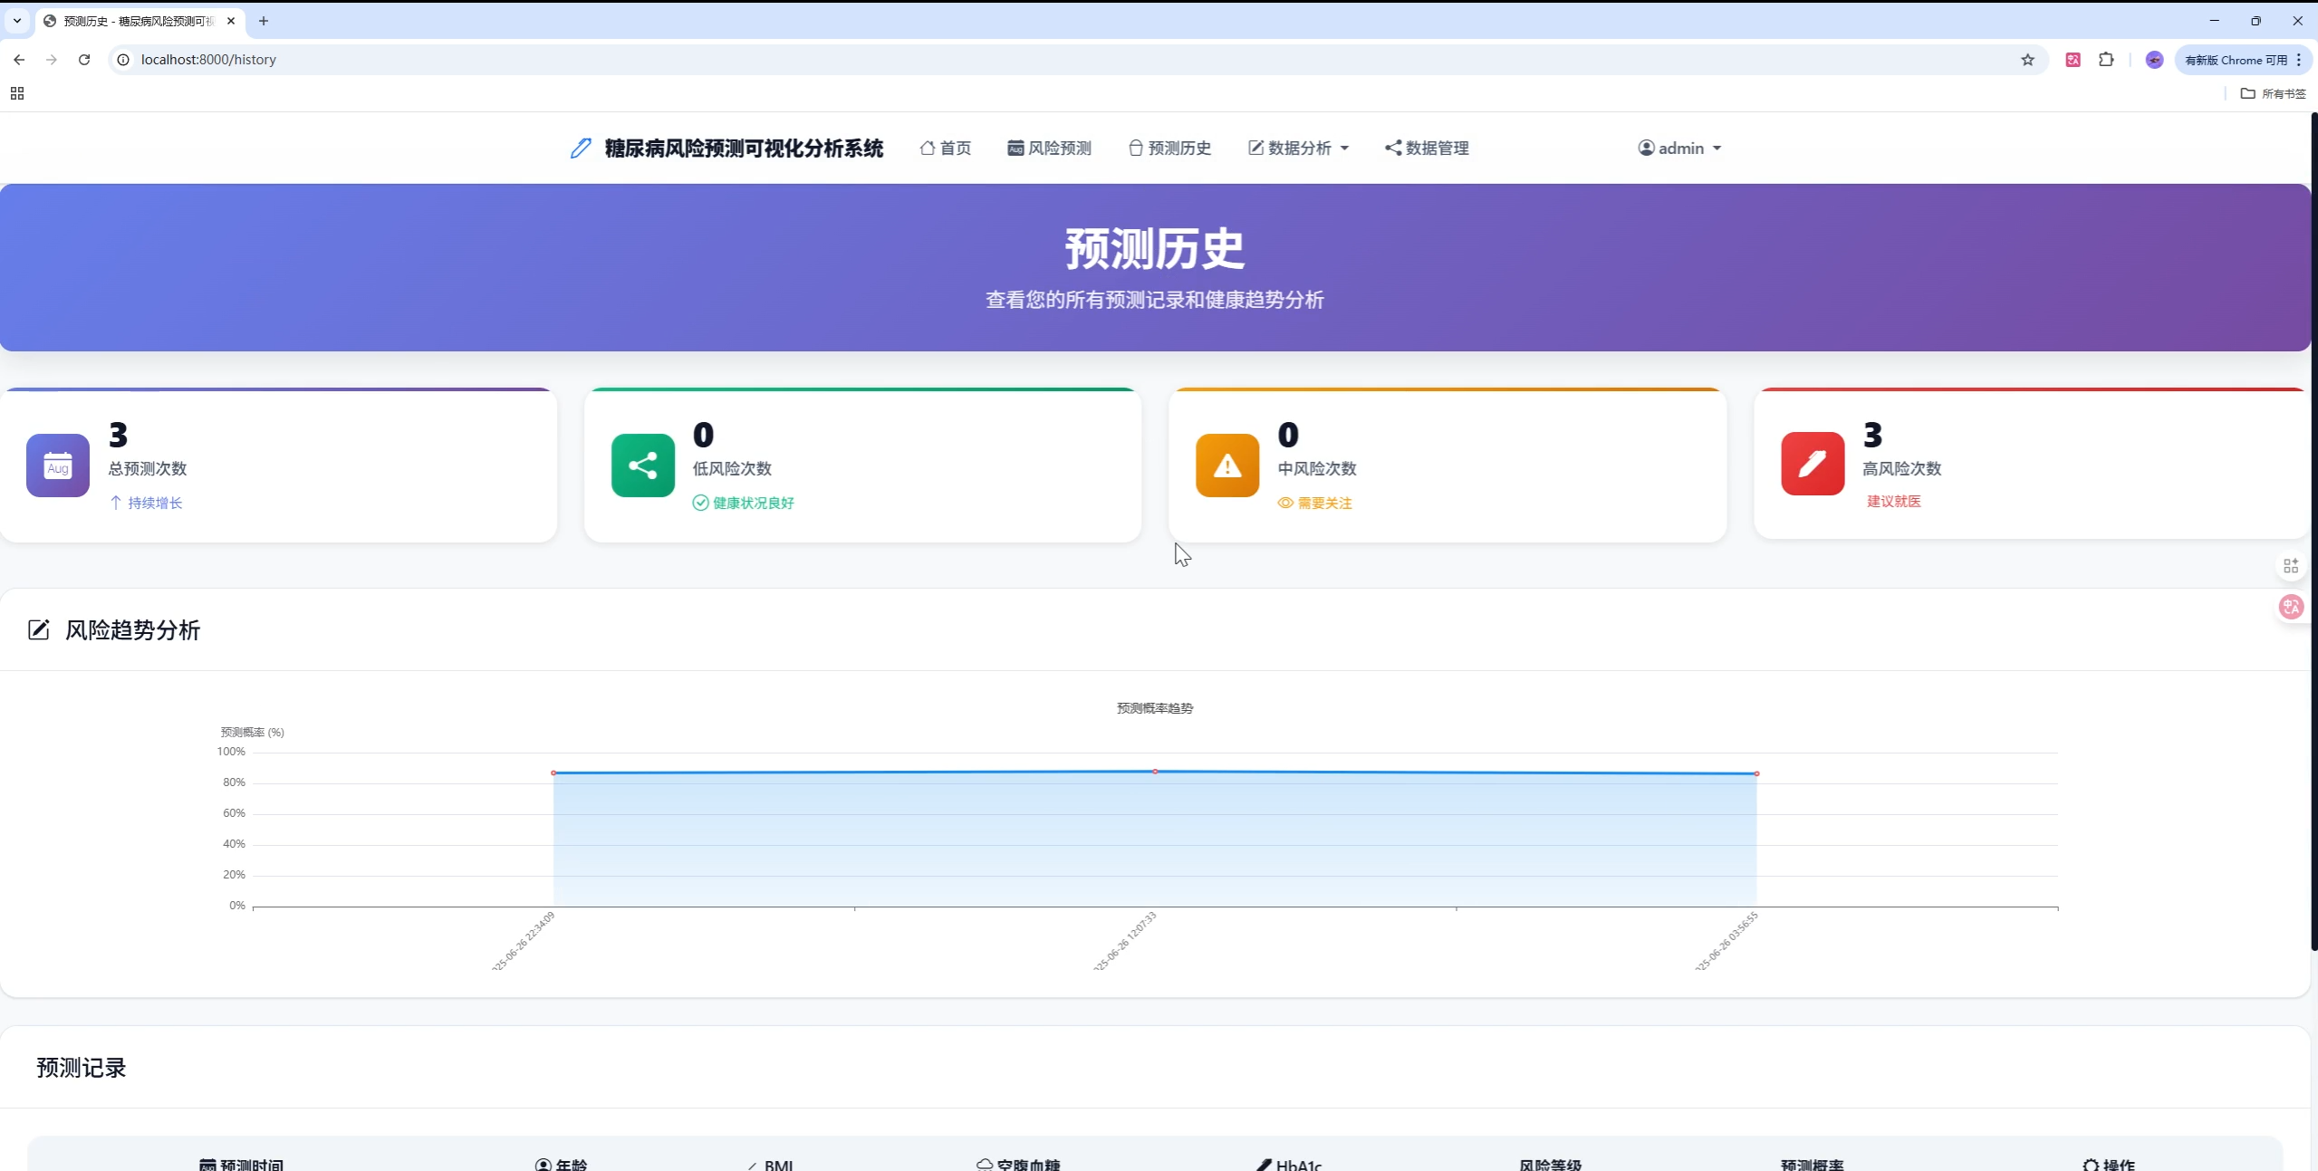
Task: Click the red pen icon on 高风险次数 card
Action: [x=1811, y=463]
